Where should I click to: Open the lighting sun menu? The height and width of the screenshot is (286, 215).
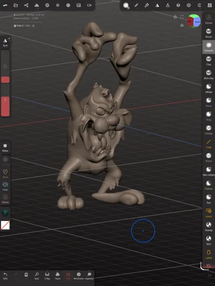click(x=58, y=5)
